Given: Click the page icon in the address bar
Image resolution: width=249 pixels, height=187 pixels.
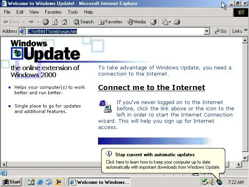Looking at the screenshot, I should (x=23, y=31).
